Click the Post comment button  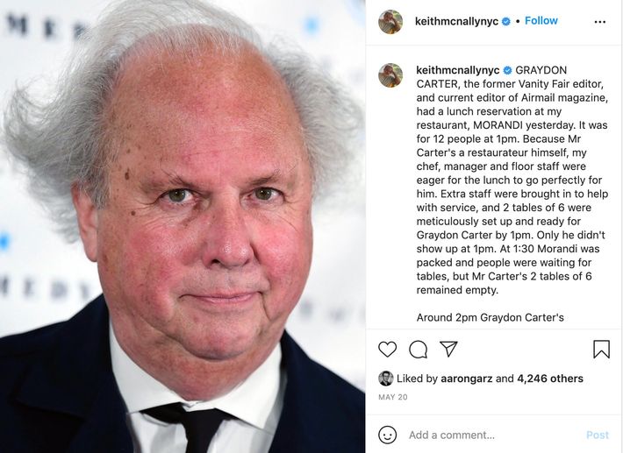tap(598, 435)
